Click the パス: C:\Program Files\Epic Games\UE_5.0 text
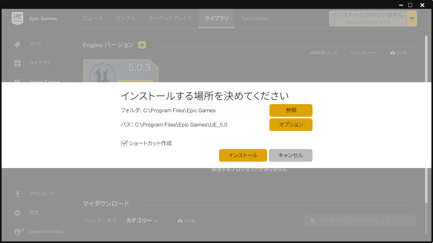This screenshot has width=433, height=243. [174, 125]
